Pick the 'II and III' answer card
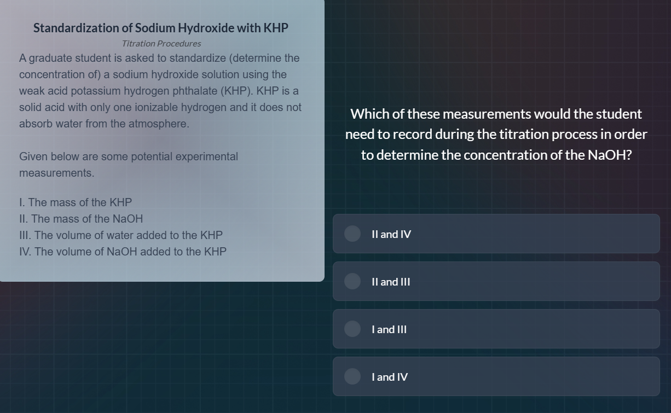This screenshot has width=671, height=413. pyautogui.click(x=496, y=281)
